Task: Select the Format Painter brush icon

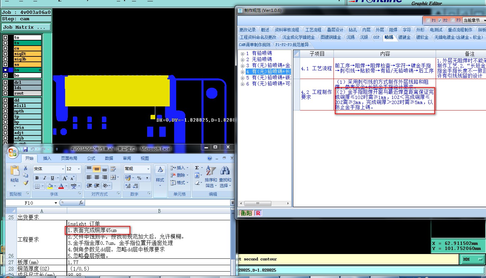Action: coord(25,183)
